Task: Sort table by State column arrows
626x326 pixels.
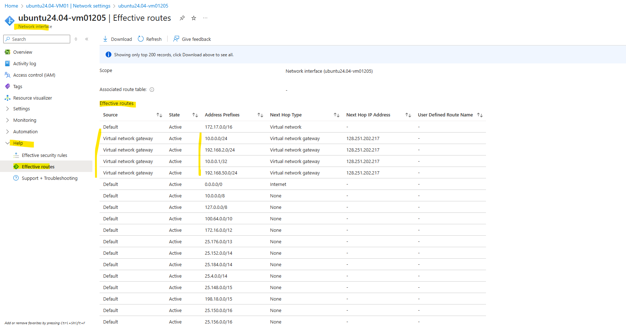Action: [195, 115]
